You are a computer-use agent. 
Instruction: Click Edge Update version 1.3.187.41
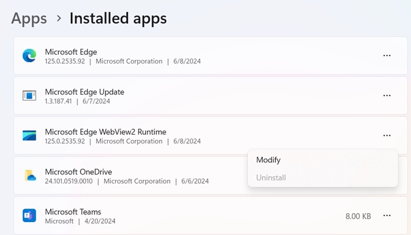[x=58, y=101]
